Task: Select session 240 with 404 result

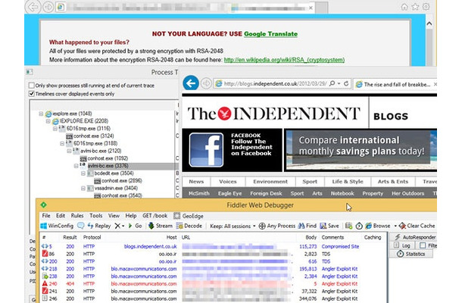Action: tap(213, 283)
